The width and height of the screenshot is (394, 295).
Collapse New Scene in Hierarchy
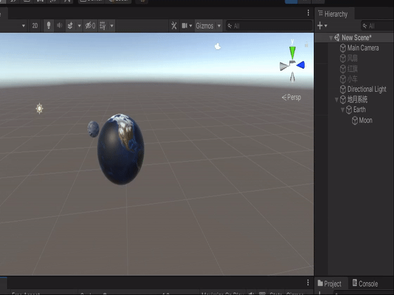click(x=331, y=38)
